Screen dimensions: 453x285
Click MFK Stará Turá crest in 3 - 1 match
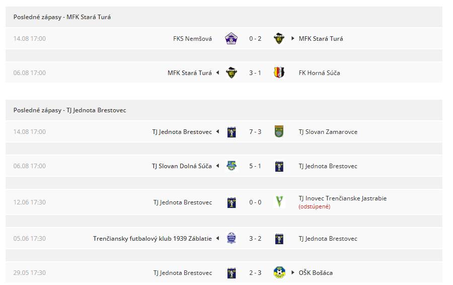(x=232, y=73)
